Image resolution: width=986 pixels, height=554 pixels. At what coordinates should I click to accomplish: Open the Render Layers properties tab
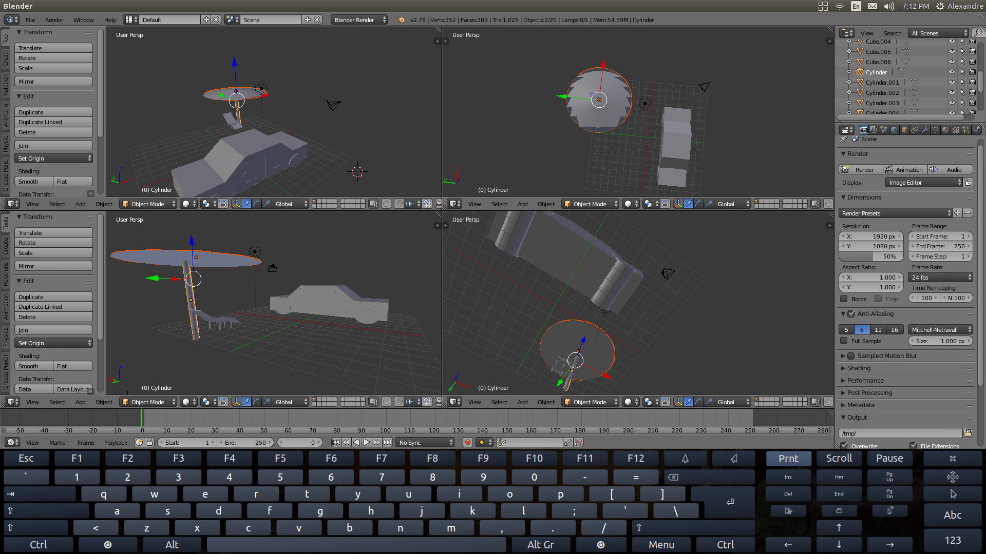874,130
